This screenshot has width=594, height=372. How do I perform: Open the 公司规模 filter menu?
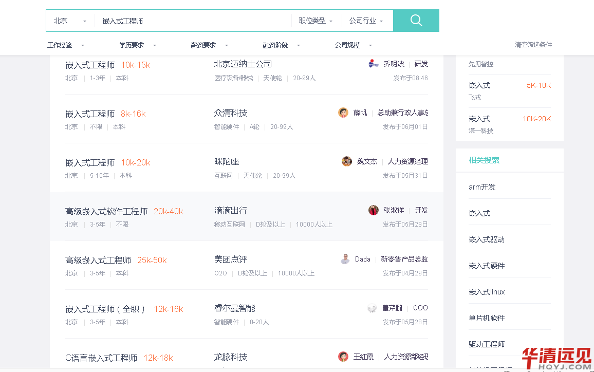coord(353,45)
